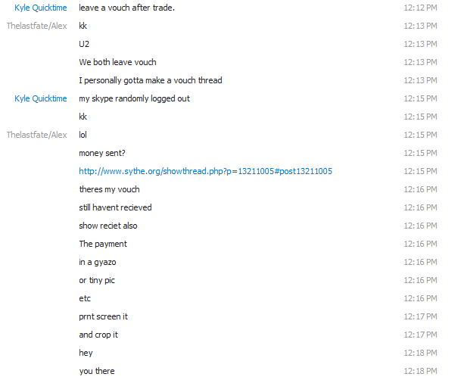
Task: Select the 'in a gyazo' message
Action: pos(98,262)
